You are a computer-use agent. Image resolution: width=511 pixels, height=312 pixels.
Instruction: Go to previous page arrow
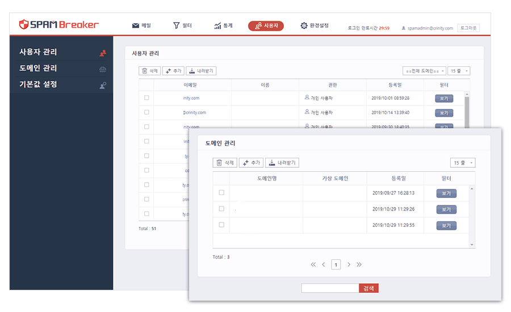[x=324, y=264]
